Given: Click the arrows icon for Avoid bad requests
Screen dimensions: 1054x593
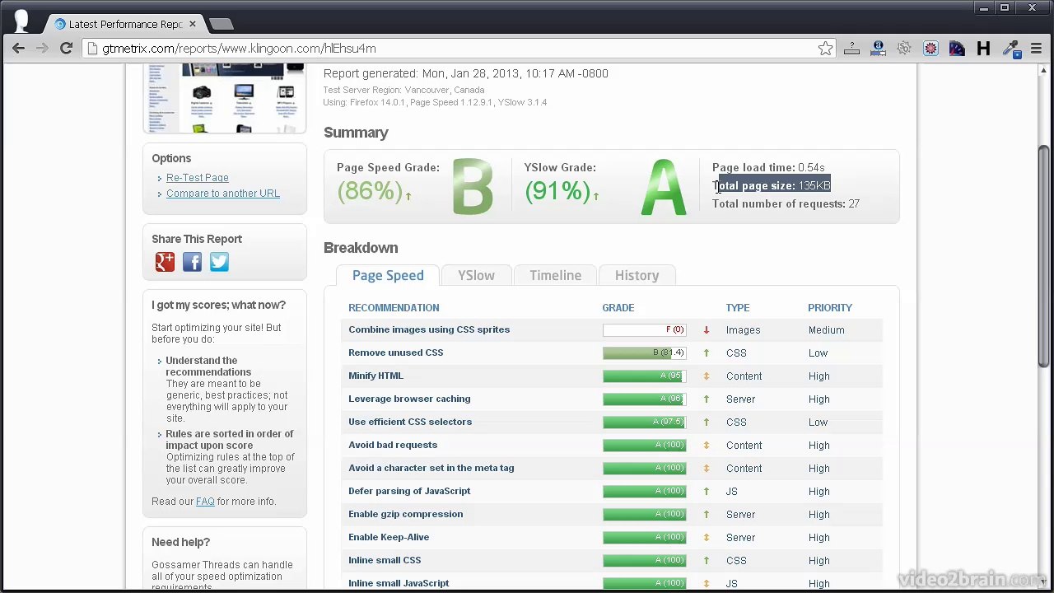Looking at the screenshot, I should click(706, 446).
